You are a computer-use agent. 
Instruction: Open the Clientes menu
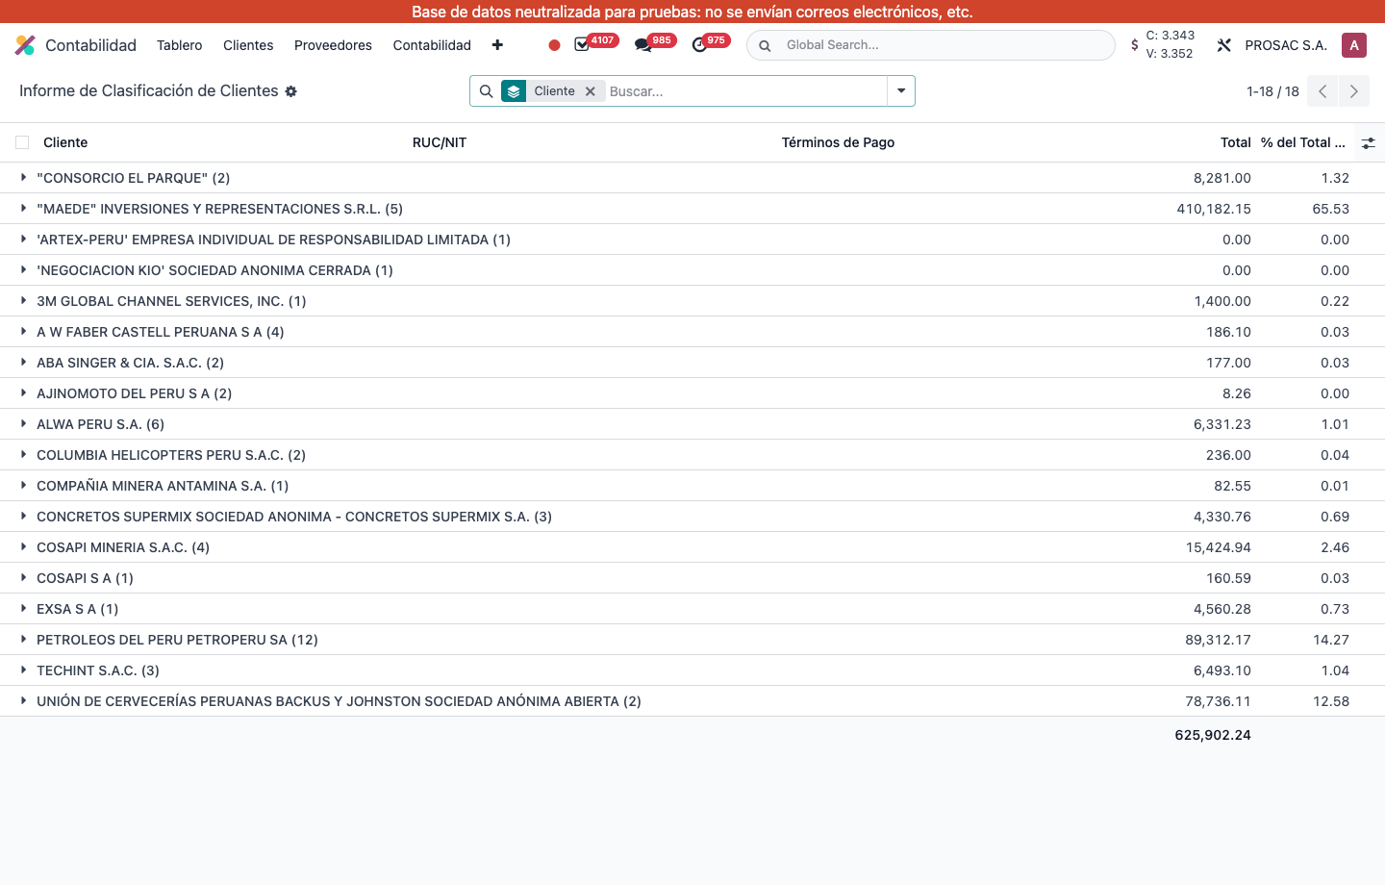click(248, 45)
